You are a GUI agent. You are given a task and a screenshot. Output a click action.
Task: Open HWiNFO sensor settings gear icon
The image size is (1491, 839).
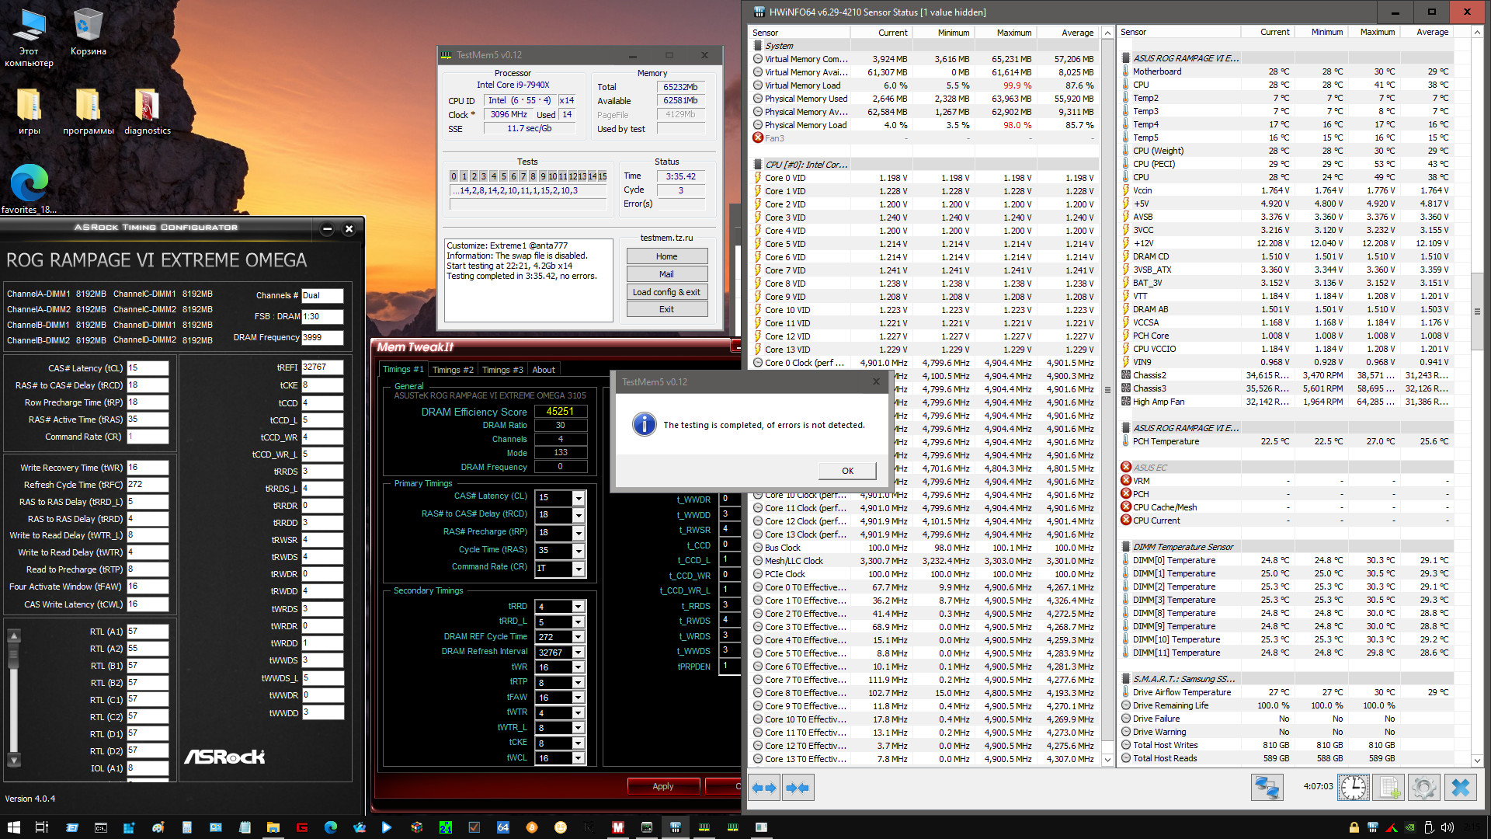1423,788
